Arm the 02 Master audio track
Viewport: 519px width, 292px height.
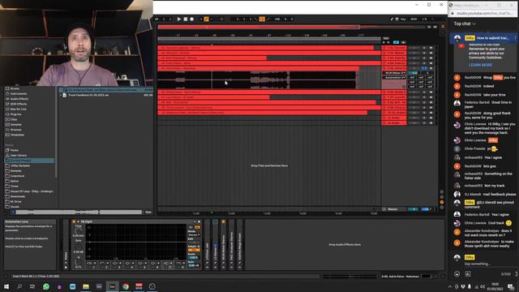(431, 53)
